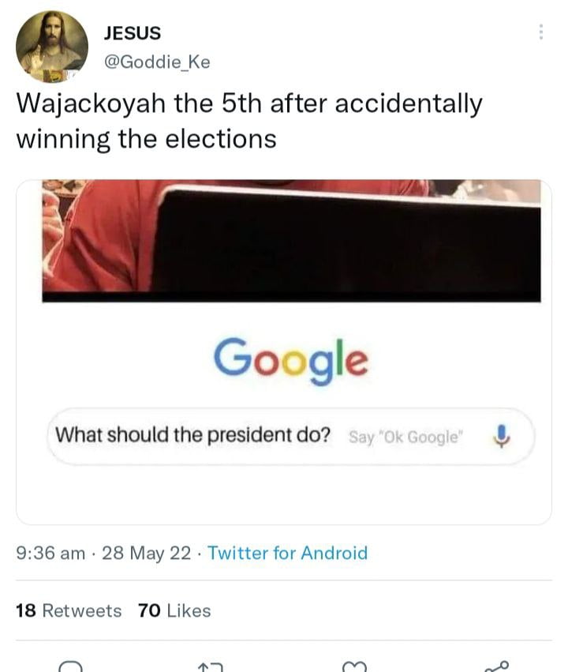Click the @Goddie_Ke handle
The image size is (568, 672).
click(157, 62)
